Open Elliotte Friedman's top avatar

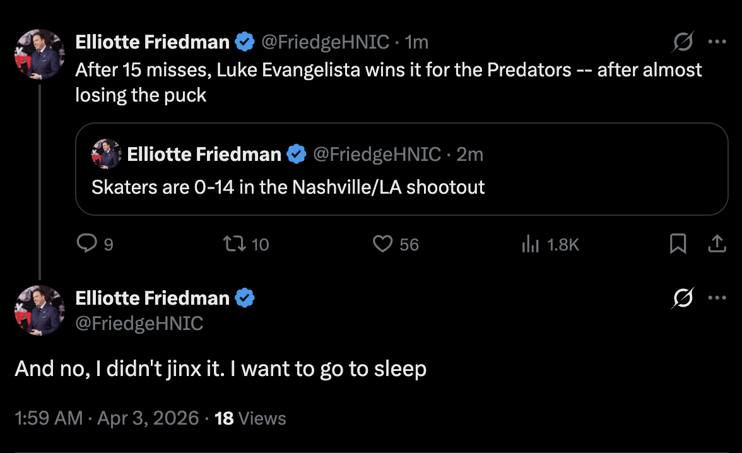tap(40, 55)
